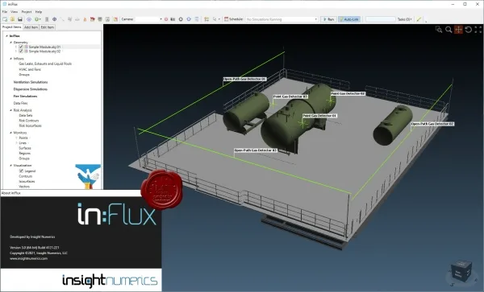
Task: Click the save floppy disk icon
Action: point(20,19)
